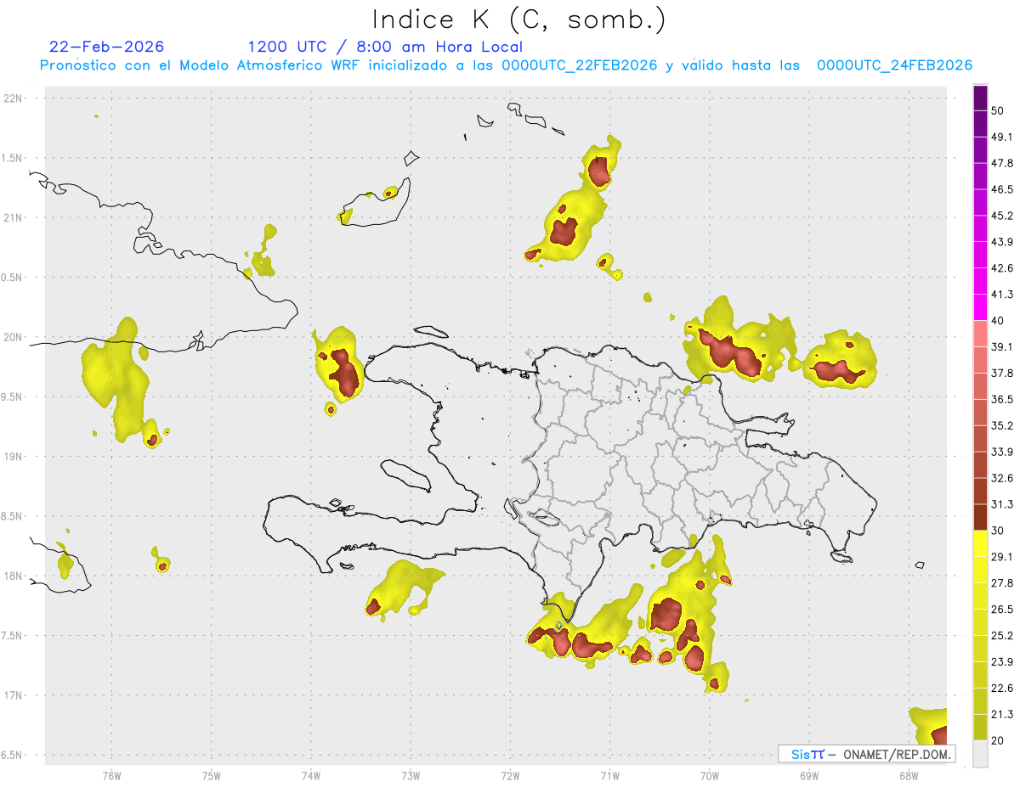The width and height of the screenshot is (1020, 787).
Task: Click the "22N" latitude label
Action: [x=14, y=98]
